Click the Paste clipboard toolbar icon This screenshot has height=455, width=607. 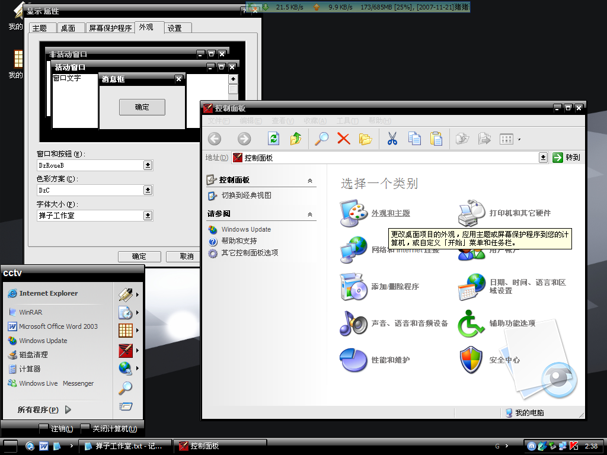click(436, 139)
